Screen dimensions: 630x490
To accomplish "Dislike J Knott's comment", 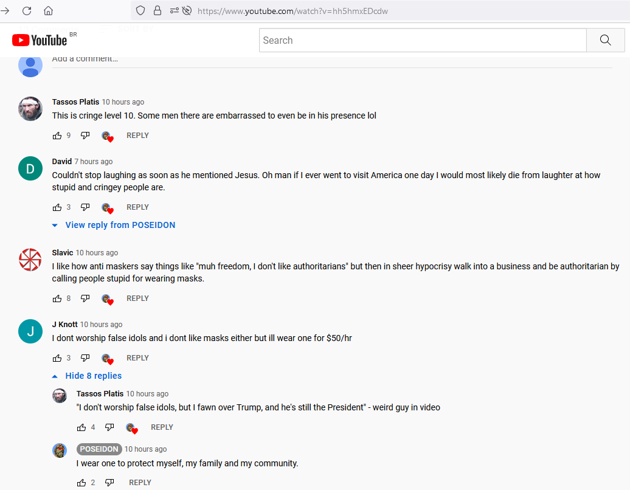I will [x=85, y=358].
